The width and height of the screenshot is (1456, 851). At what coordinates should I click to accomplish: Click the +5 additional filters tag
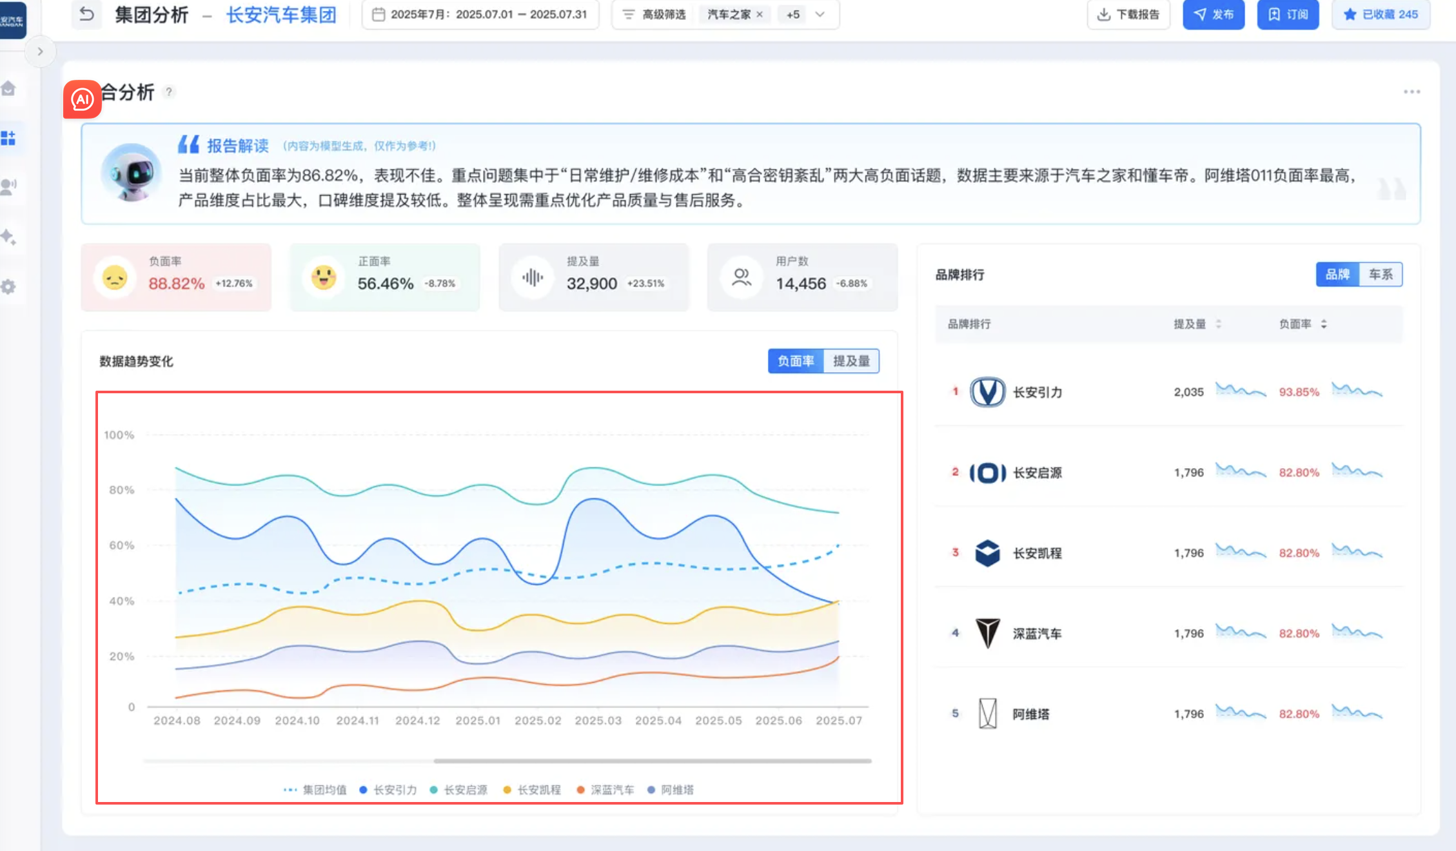click(793, 14)
